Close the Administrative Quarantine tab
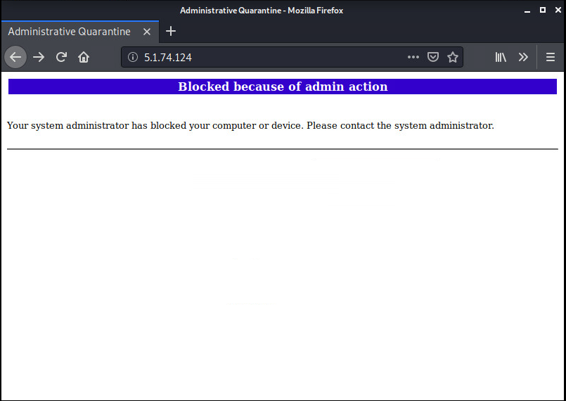Screen dimensions: 566x401 (146, 32)
